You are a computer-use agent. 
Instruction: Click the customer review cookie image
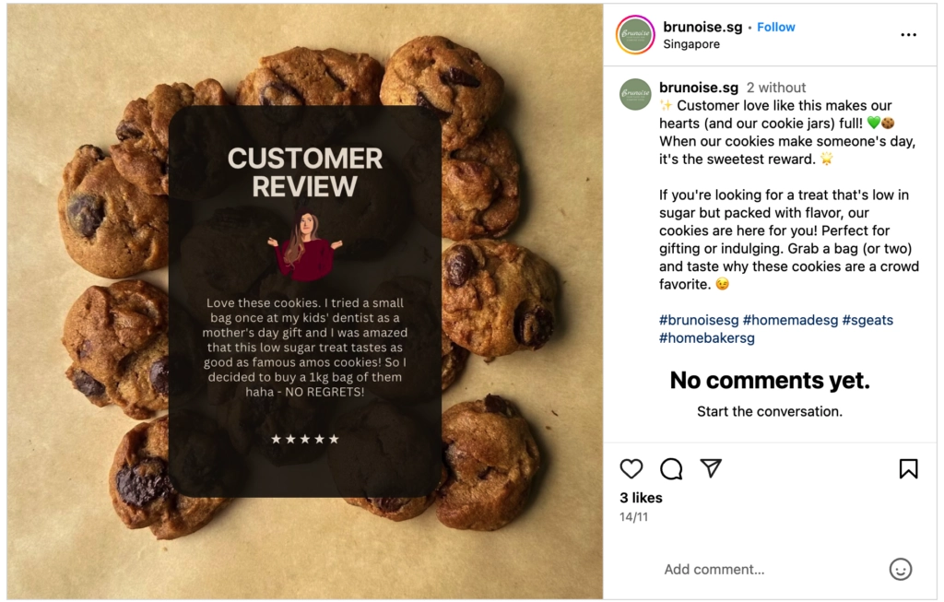coord(304,301)
